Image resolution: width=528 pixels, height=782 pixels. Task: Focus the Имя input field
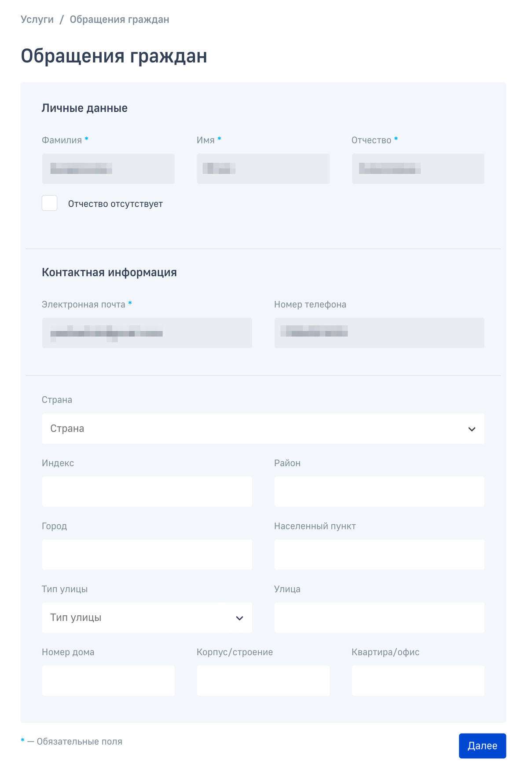tap(263, 168)
